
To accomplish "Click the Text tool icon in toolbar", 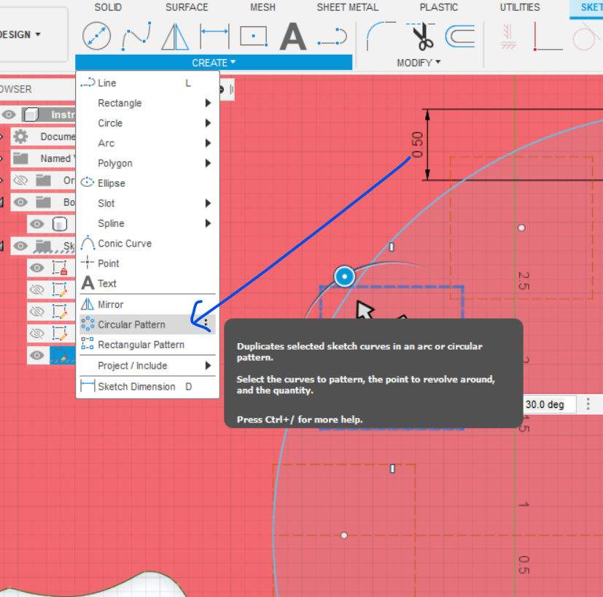I will pyautogui.click(x=293, y=36).
